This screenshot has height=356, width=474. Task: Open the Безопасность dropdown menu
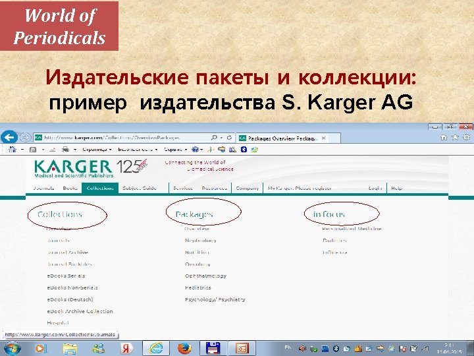click(138, 149)
